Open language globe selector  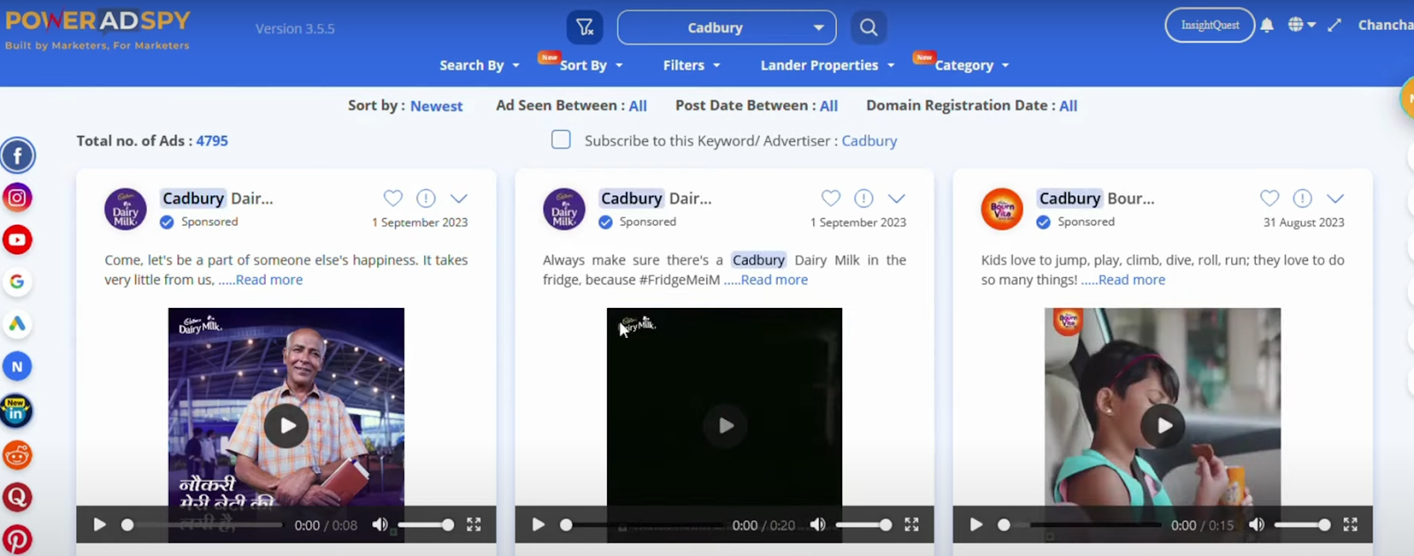[x=1301, y=25]
